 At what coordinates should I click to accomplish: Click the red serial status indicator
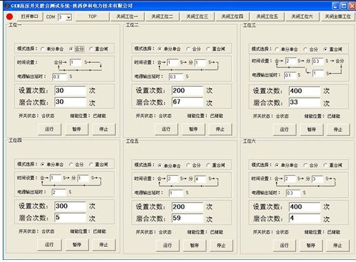(10, 17)
